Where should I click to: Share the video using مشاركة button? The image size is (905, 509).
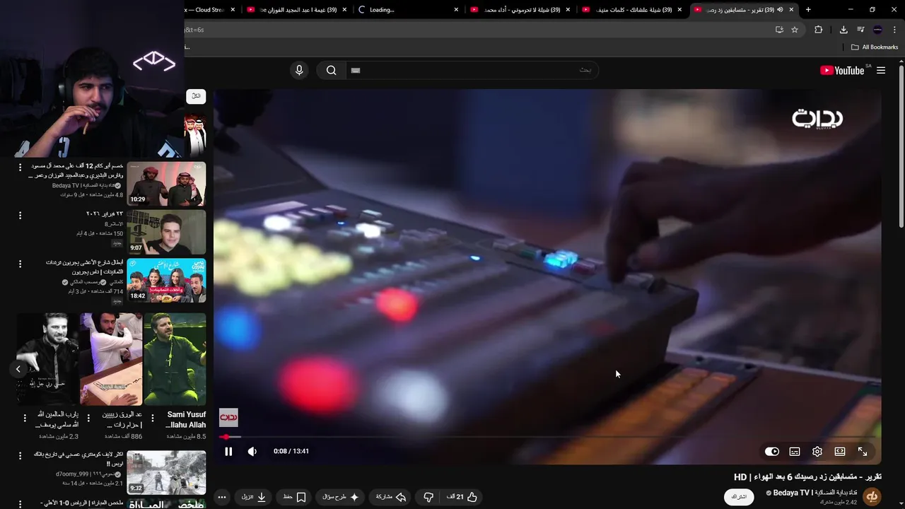391,497
